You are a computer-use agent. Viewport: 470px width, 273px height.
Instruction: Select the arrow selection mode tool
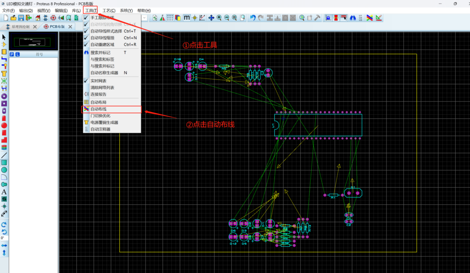(x=4, y=37)
